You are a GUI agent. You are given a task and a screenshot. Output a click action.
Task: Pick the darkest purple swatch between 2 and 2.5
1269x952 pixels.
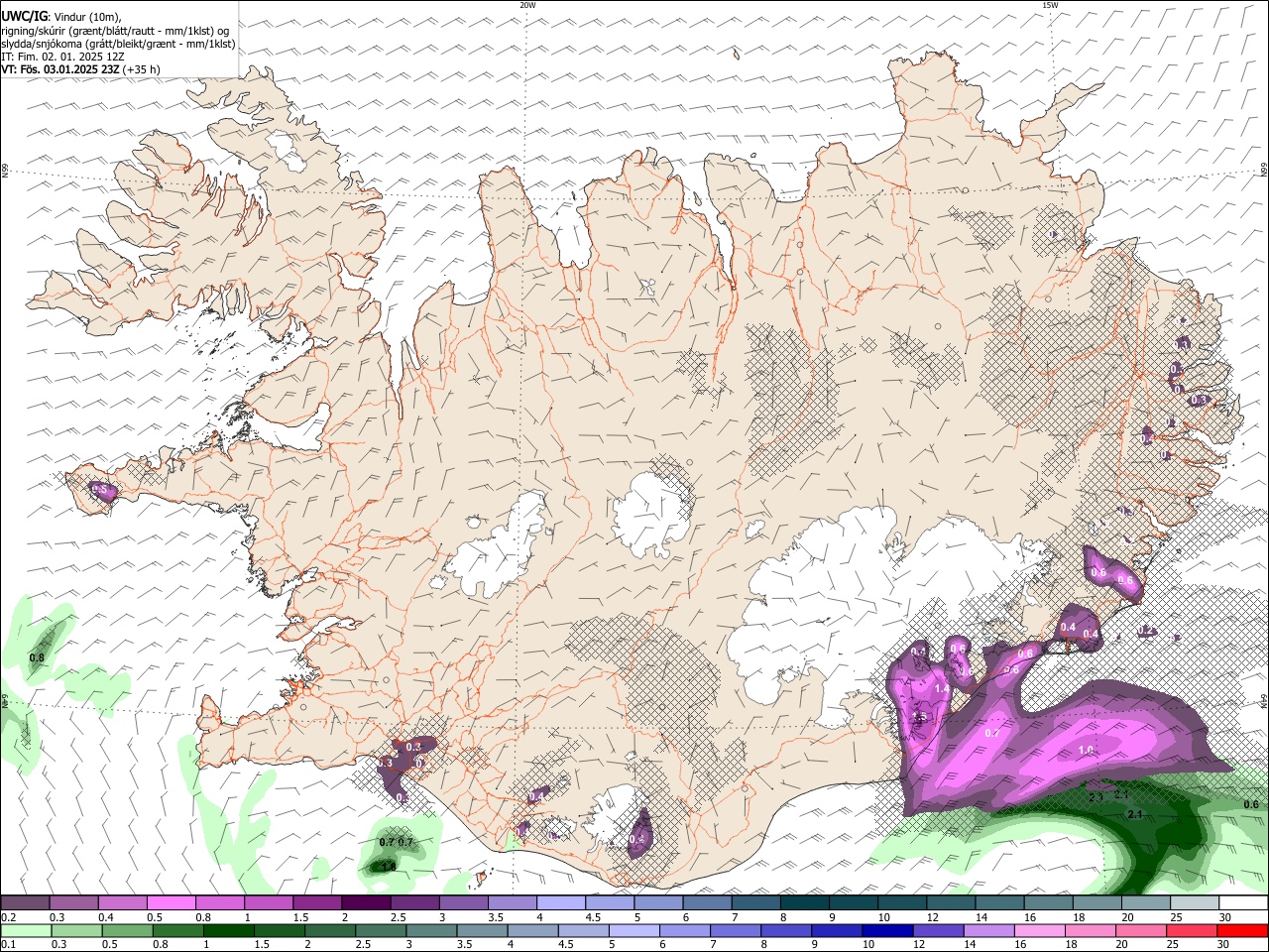coord(366,902)
